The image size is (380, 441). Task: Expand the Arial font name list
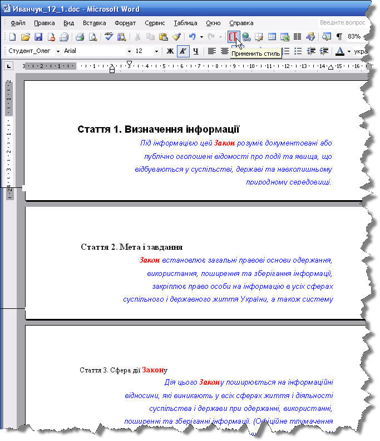click(129, 51)
